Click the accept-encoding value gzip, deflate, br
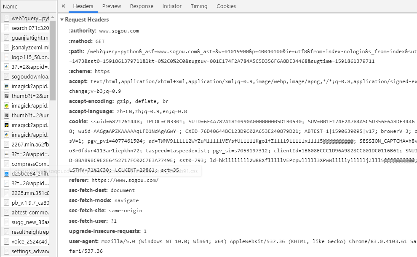This screenshot has width=417, height=257. 142,101
